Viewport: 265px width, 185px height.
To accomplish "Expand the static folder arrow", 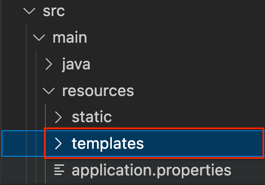I will 58,117.
